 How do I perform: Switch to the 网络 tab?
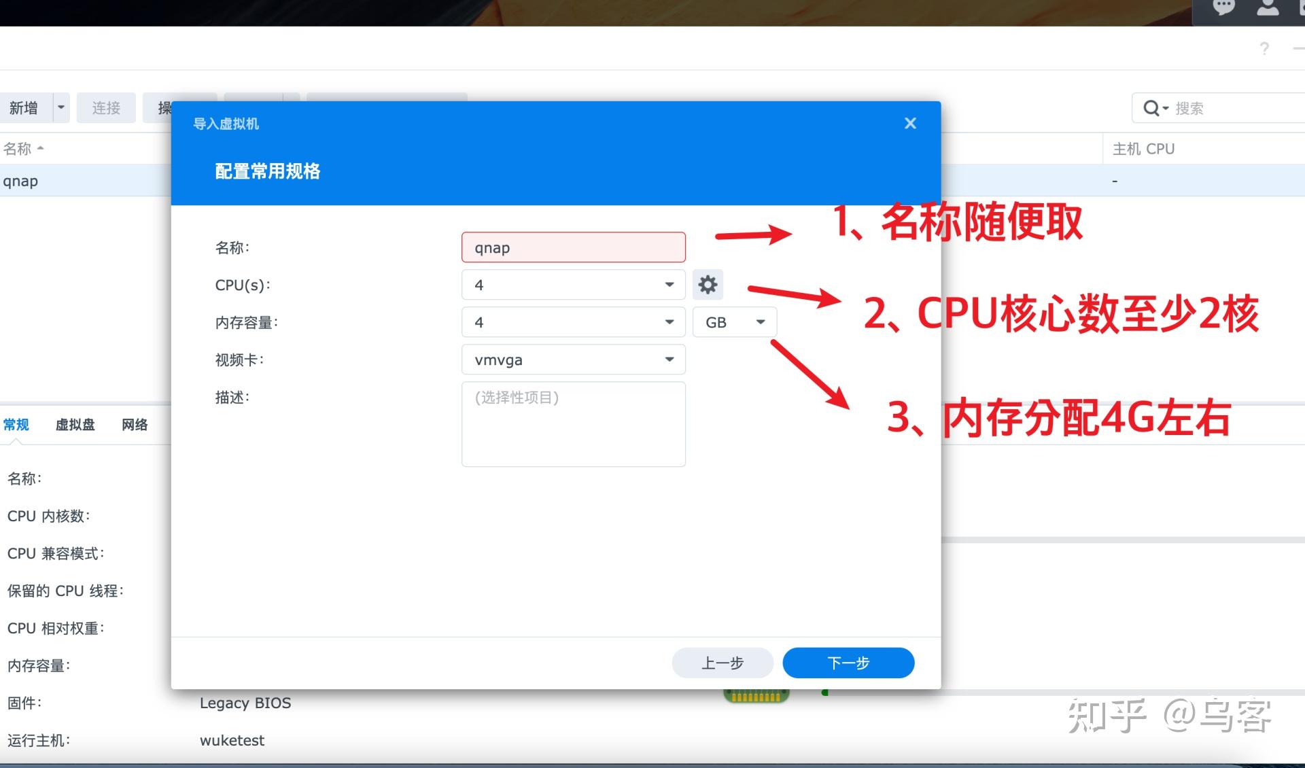click(135, 425)
